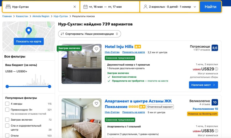Save Hotel Inju Hills to favorites heart

point(96,49)
